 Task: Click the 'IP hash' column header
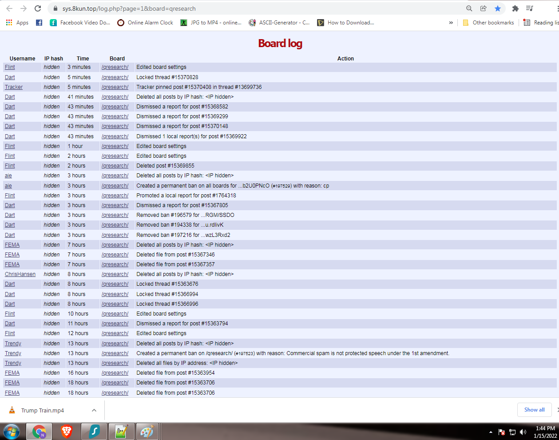click(x=54, y=59)
